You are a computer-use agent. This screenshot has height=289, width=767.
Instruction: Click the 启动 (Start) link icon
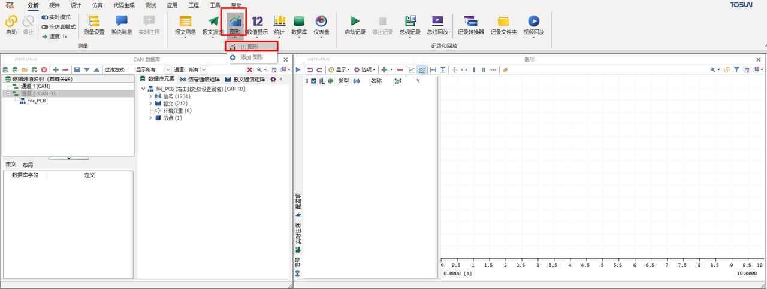pos(11,22)
